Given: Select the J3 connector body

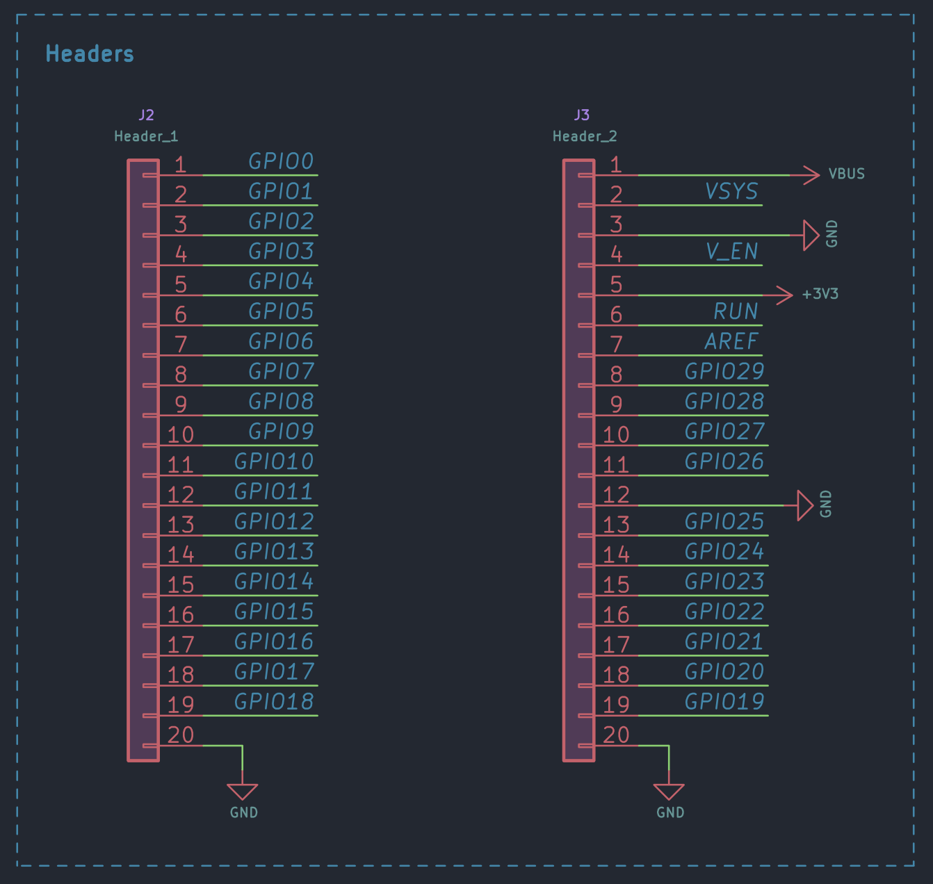Looking at the screenshot, I should click(578, 460).
